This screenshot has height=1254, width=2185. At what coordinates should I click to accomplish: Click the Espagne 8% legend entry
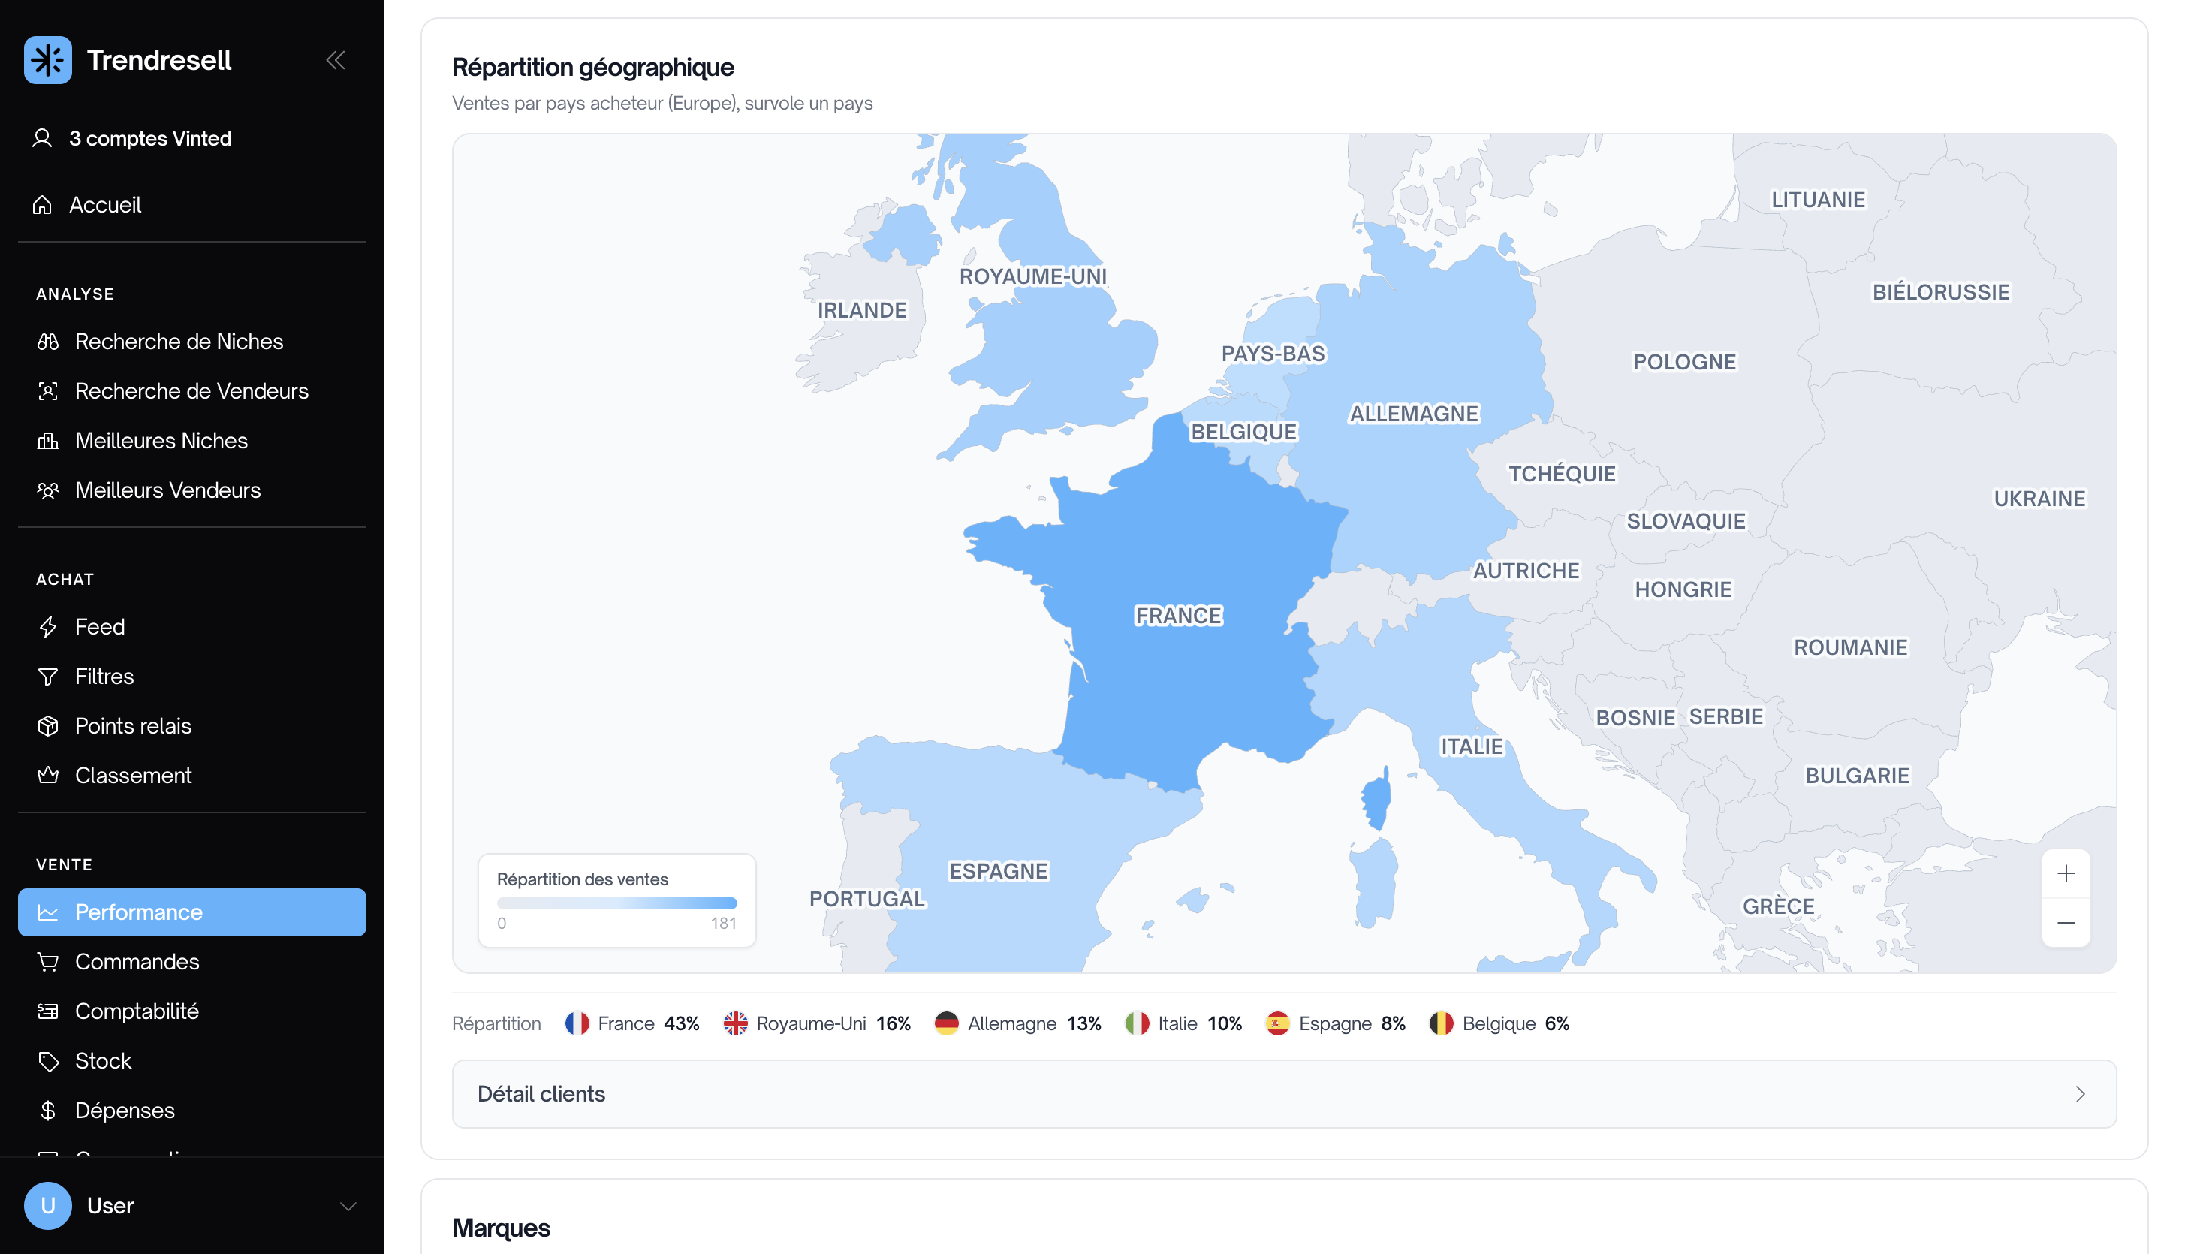(1335, 1023)
